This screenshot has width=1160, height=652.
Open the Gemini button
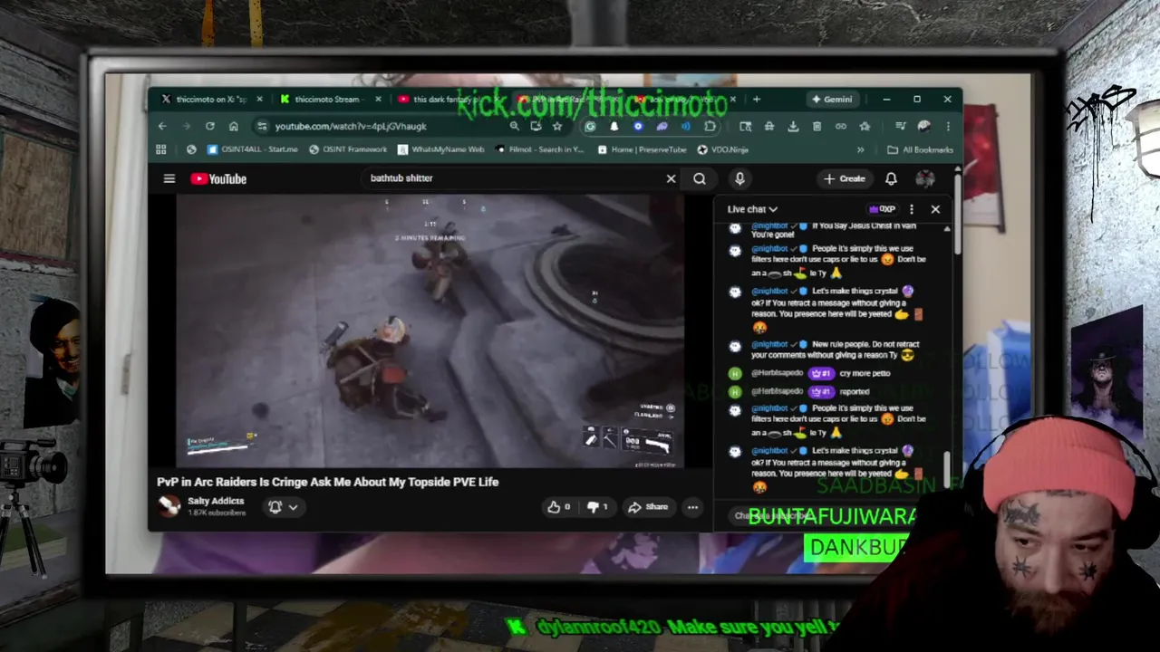tap(832, 100)
